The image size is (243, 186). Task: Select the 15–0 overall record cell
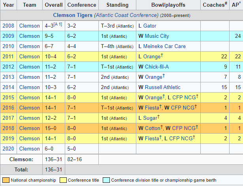[54, 128]
